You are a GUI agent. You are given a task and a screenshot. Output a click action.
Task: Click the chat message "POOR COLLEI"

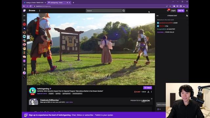pos(170,32)
